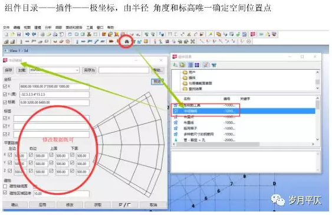Open the 分析 menu
Viewport: 332px width, 215px height.
click(x=48, y=28)
